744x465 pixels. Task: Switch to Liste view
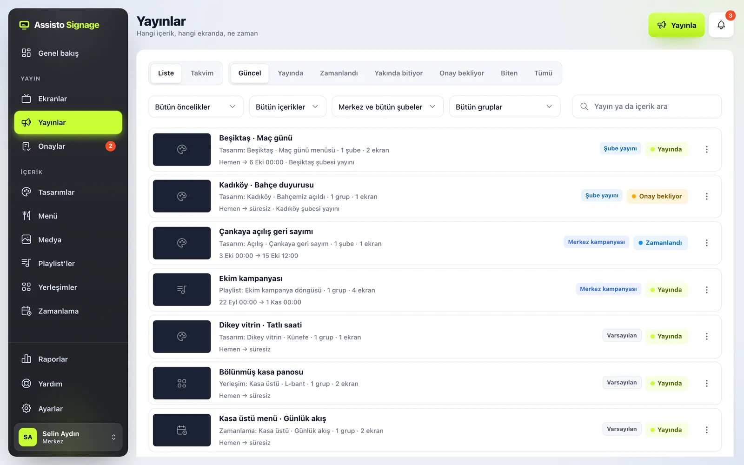point(166,73)
